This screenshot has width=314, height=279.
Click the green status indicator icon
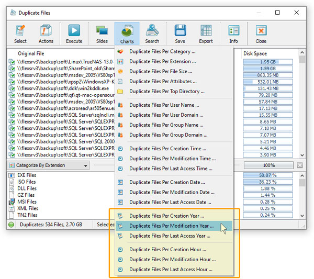(x=12, y=225)
